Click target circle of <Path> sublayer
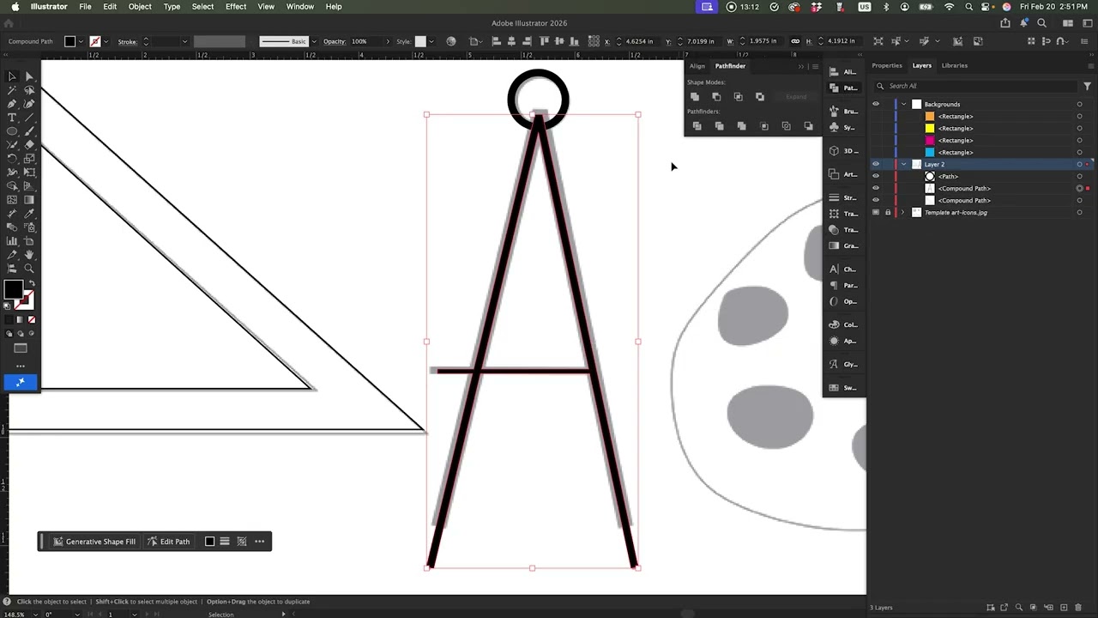The width and height of the screenshot is (1098, 618). [1079, 176]
